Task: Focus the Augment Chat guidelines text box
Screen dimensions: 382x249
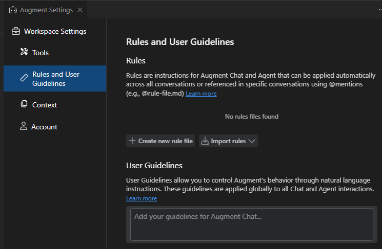Action: 251,224
